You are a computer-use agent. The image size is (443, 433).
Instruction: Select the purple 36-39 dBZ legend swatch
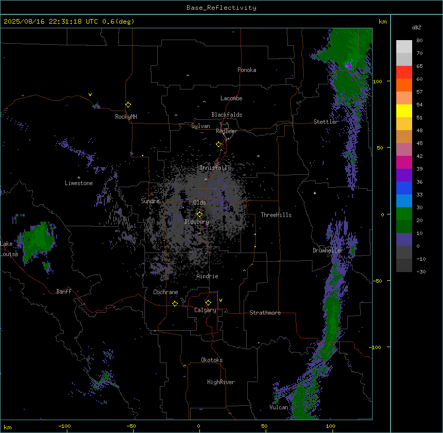tap(404, 175)
